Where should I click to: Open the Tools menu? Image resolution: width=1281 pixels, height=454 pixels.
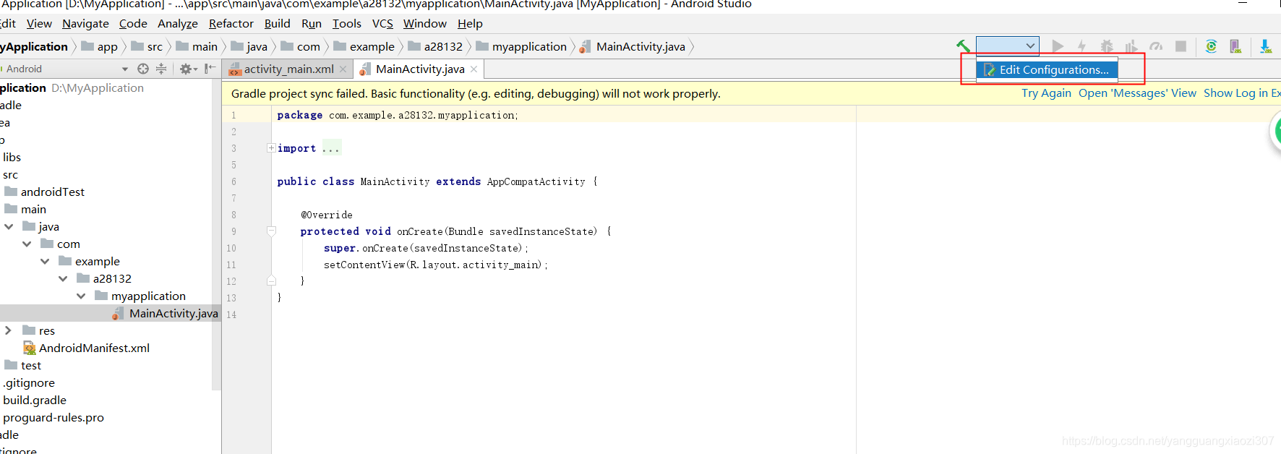(x=347, y=24)
